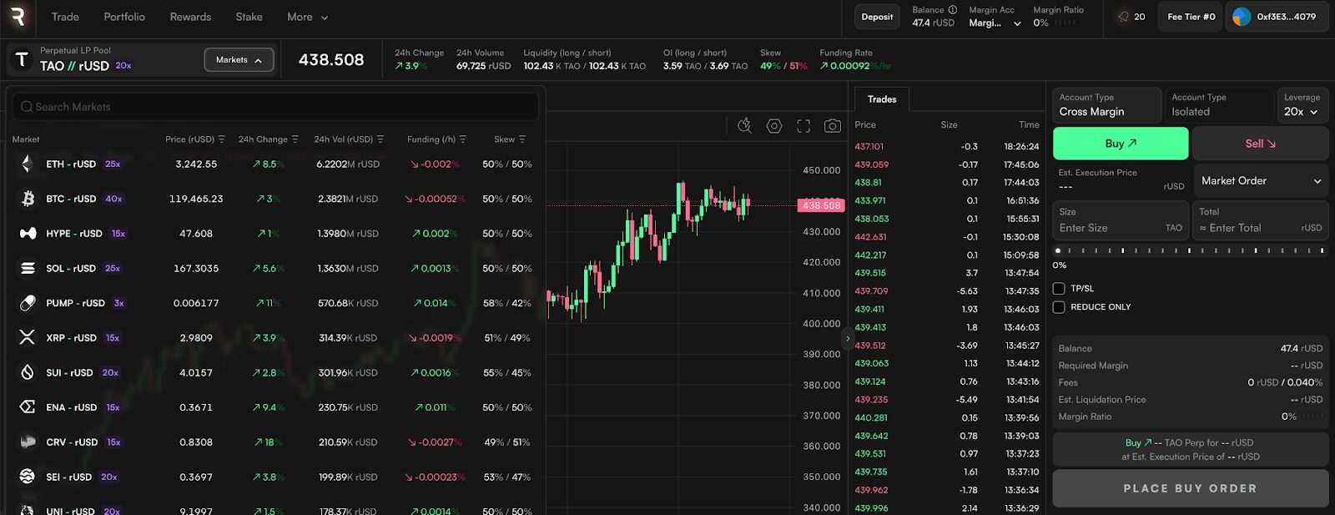Viewport: 1335px width, 515px height.
Task: Sort by Skew column icon
Action: coord(522,139)
